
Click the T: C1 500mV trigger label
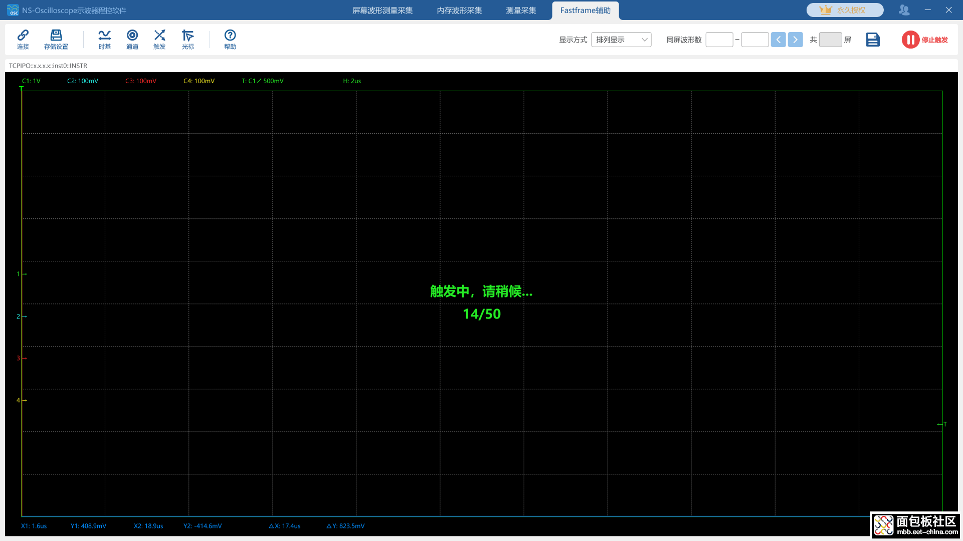coord(263,81)
